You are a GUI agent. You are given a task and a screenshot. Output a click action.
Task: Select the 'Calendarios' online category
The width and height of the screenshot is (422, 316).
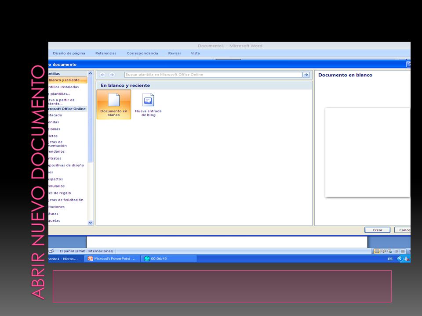point(57,151)
